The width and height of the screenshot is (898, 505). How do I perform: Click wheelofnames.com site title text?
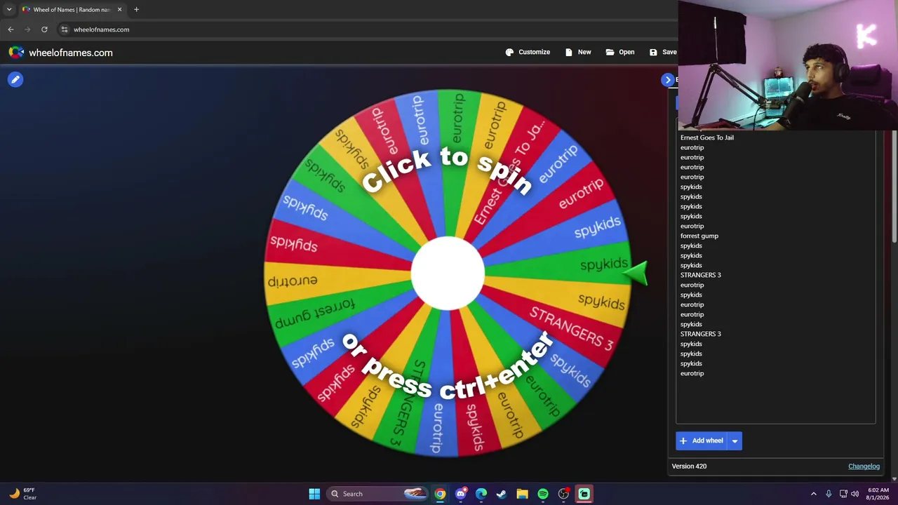[x=71, y=53]
